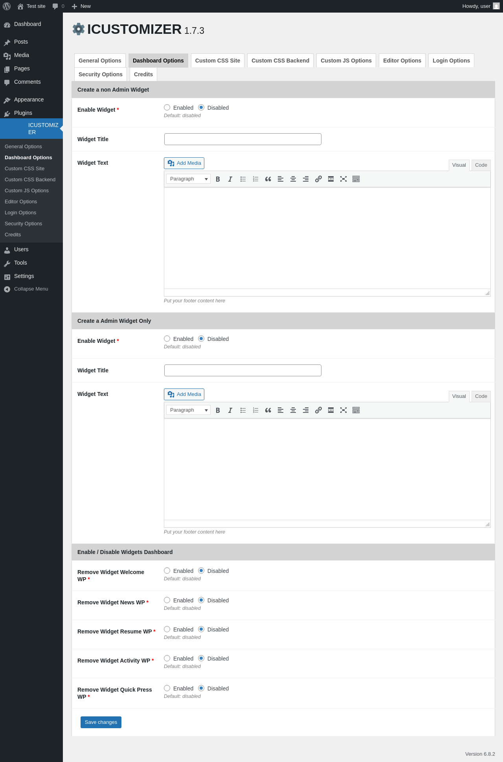Toggle Bold in Admin Widget Only editor

pos(218,410)
